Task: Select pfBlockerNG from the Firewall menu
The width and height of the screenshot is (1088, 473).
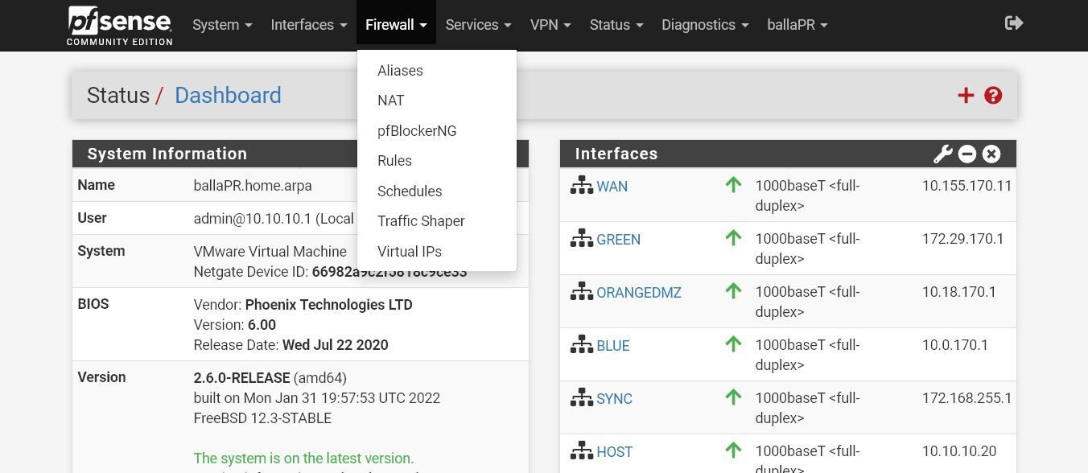Action: (x=417, y=130)
